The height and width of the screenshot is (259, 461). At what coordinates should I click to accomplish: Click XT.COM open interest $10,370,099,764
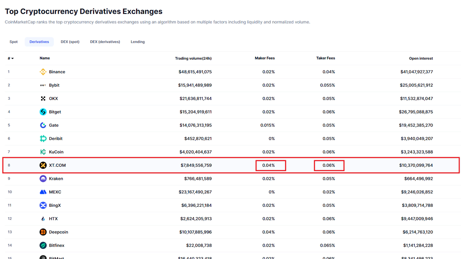[416, 165]
